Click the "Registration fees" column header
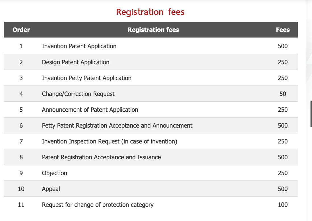 (153, 30)
